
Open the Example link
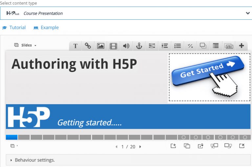coord(46,28)
